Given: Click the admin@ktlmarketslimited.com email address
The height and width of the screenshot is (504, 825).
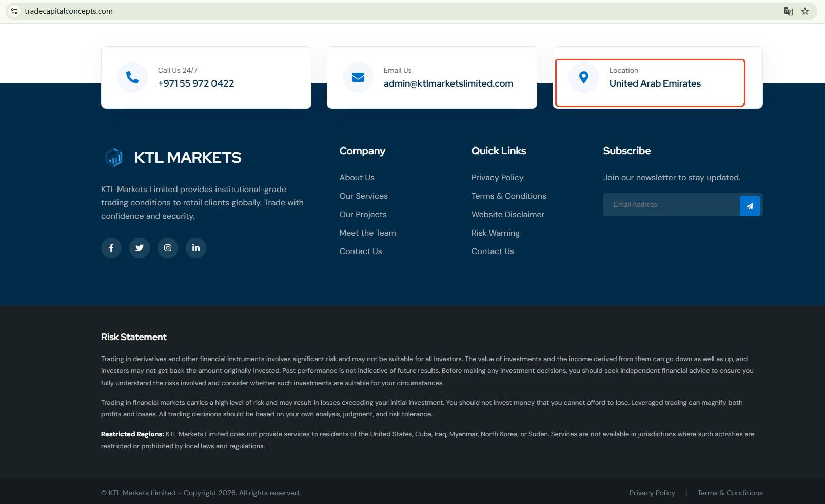Looking at the screenshot, I should point(448,83).
